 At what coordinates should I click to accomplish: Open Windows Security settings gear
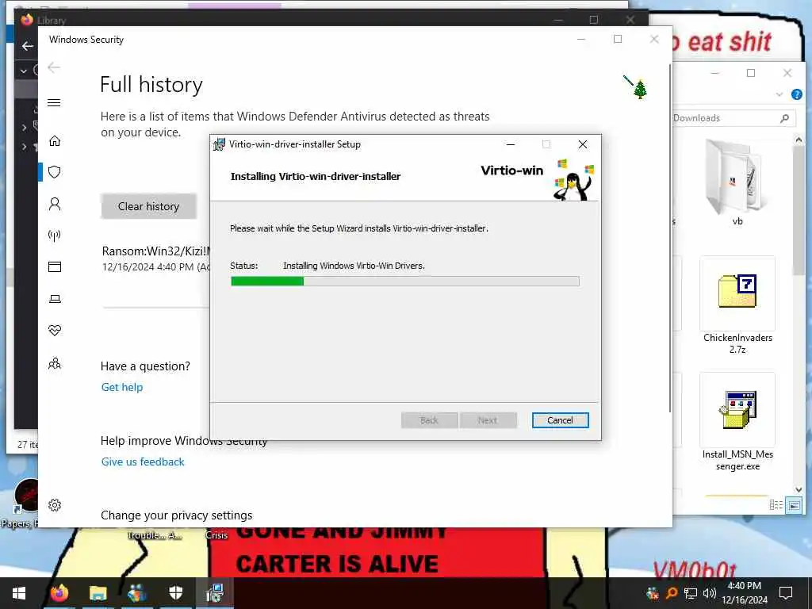tap(55, 505)
